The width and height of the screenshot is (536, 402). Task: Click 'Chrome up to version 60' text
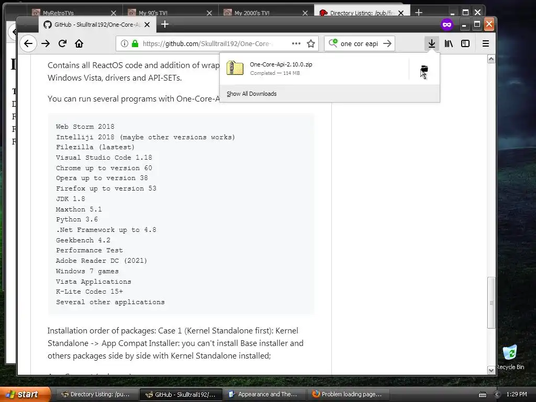click(x=104, y=168)
